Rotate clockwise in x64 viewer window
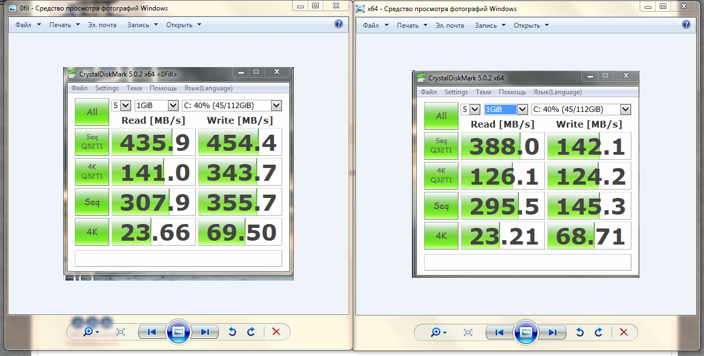 click(599, 332)
